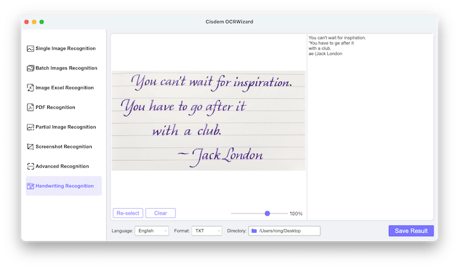
Task: Click the Directory path input field
Action: (x=289, y=231)
